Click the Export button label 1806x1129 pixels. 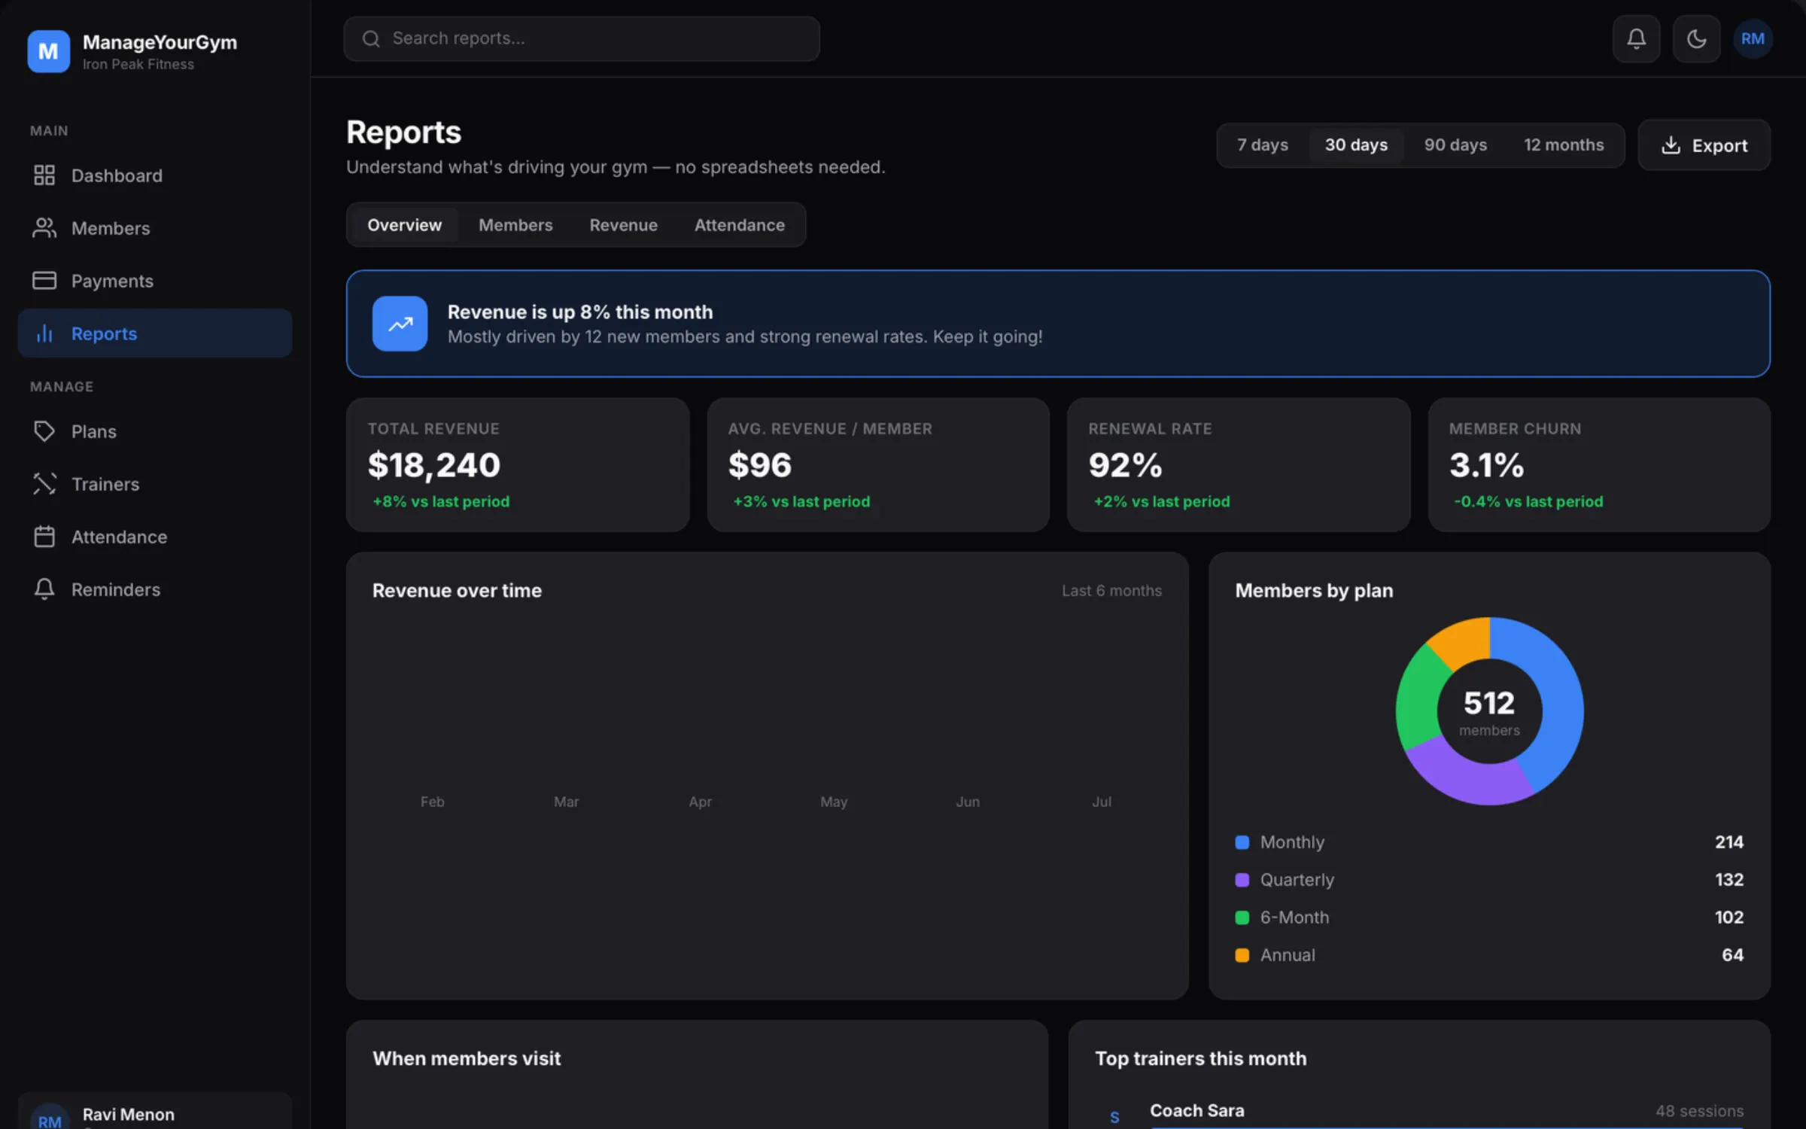point(1719,145)
